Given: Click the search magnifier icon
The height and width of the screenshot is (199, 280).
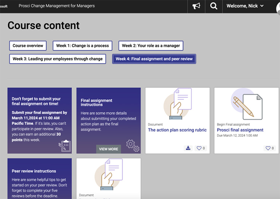Looking at the screenshot, I should click(214, 6).
